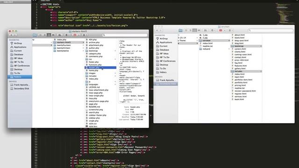The height and width of the screenshot is (168, 299).
Task: Open the gear Action menu in cerulean window
Action: click(x=213, y=30)
